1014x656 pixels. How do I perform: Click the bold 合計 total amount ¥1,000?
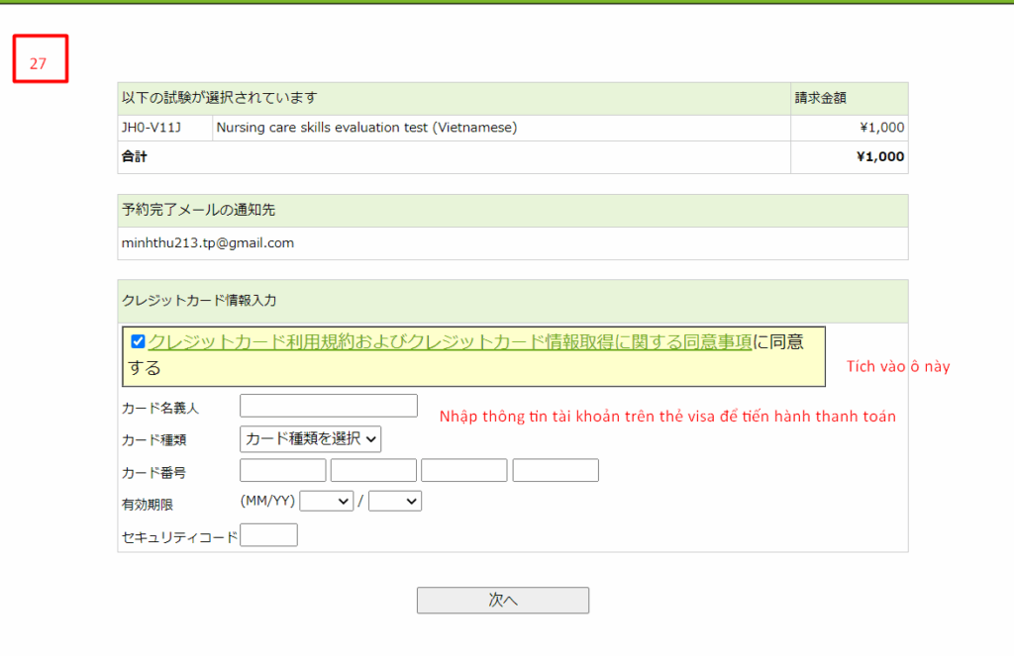pyautogui.click(x=879, y=156)
